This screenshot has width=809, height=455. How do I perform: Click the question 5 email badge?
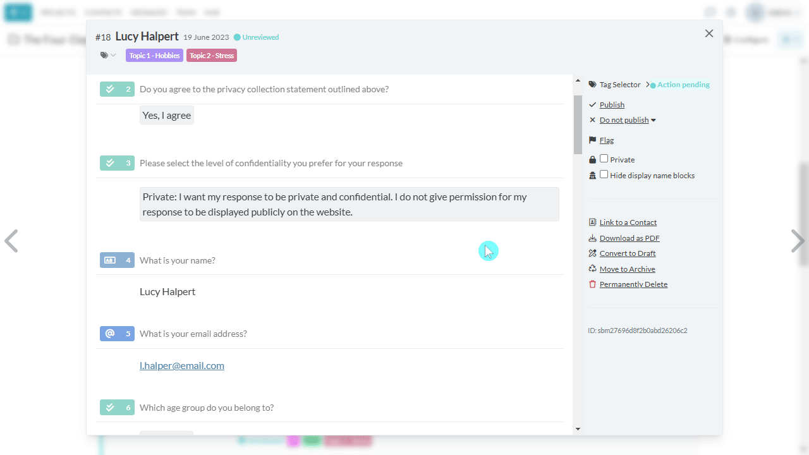click(x=117, y=333)
